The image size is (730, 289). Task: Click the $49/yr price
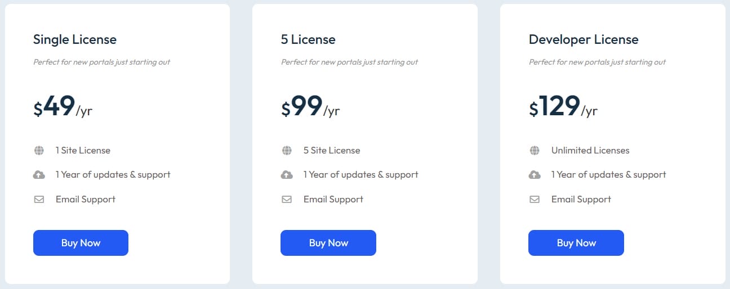[63, 106]
